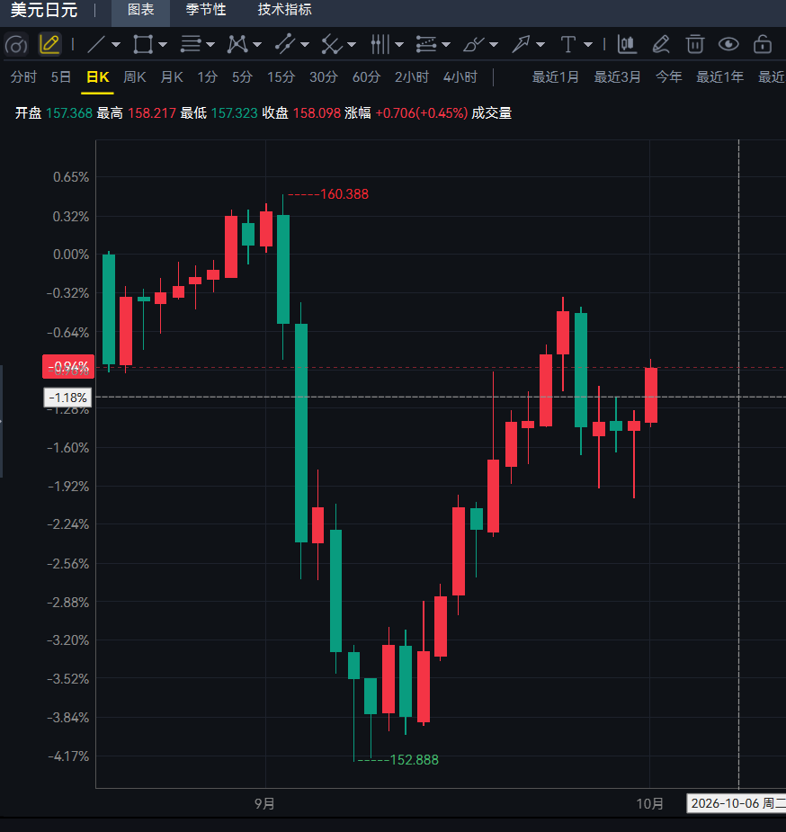Open the crossed lines tool dropdown
Viewport: 786px width, 832px height.
pos(352,45)
